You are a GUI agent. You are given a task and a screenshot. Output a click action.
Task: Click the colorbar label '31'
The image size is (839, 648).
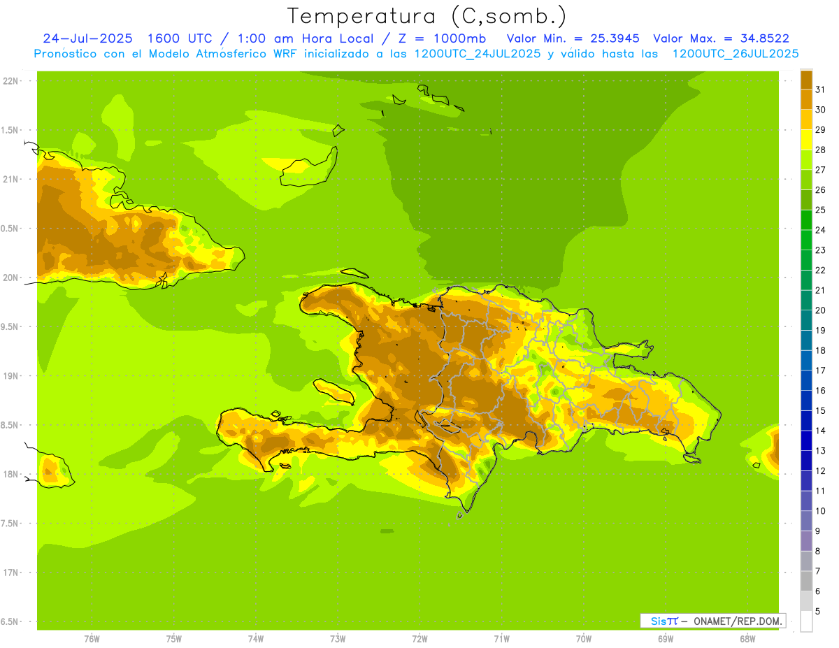[820, 89]
